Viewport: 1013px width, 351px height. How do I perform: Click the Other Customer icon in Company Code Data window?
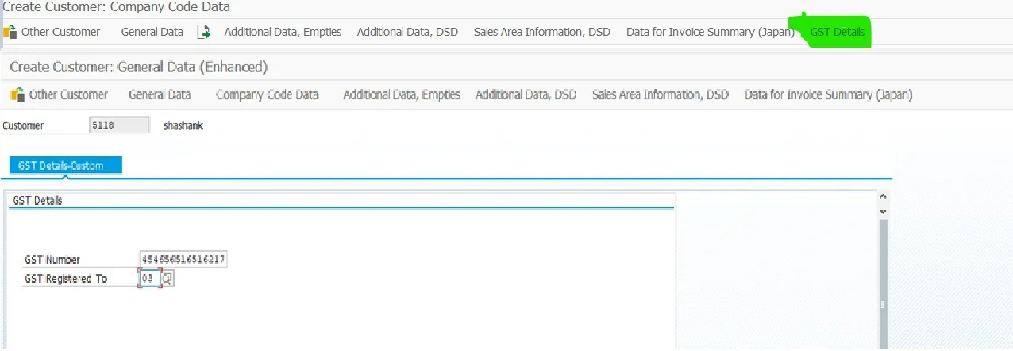[10, 33]
